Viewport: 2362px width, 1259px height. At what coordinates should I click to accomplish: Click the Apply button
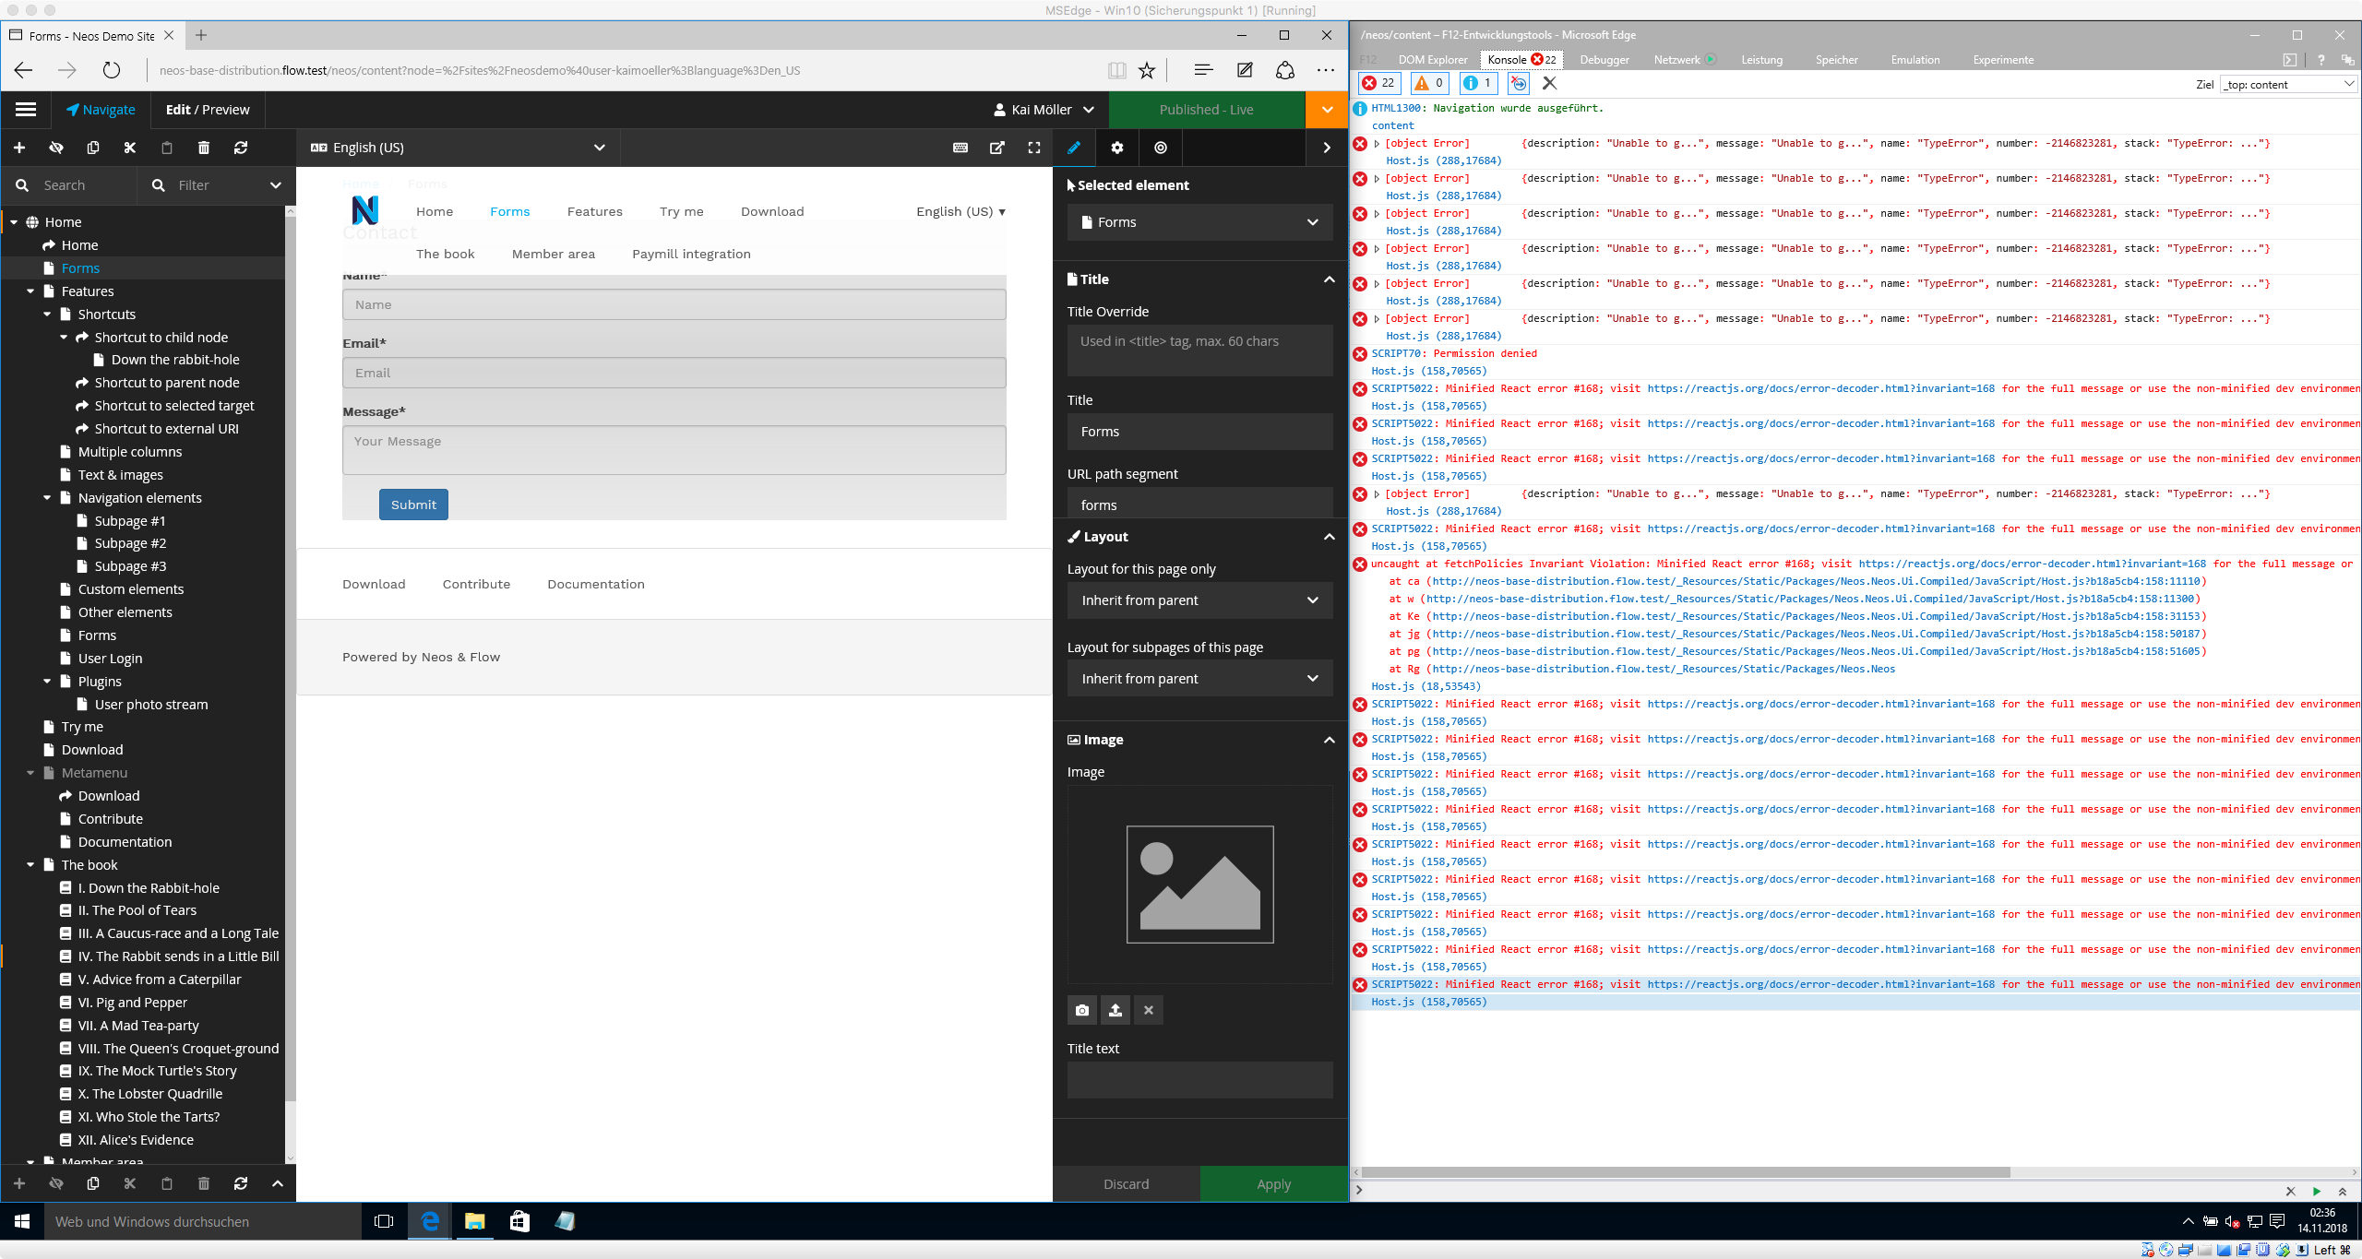(1273, 1184)
